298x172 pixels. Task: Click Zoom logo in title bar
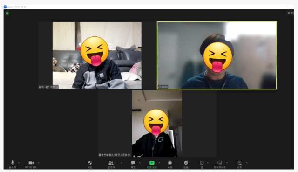point(5,7)
